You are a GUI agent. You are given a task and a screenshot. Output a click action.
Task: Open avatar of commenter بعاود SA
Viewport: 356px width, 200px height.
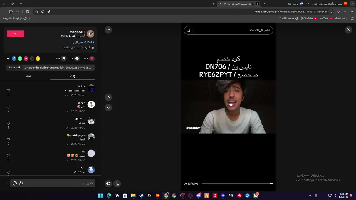tap(91, 105)
